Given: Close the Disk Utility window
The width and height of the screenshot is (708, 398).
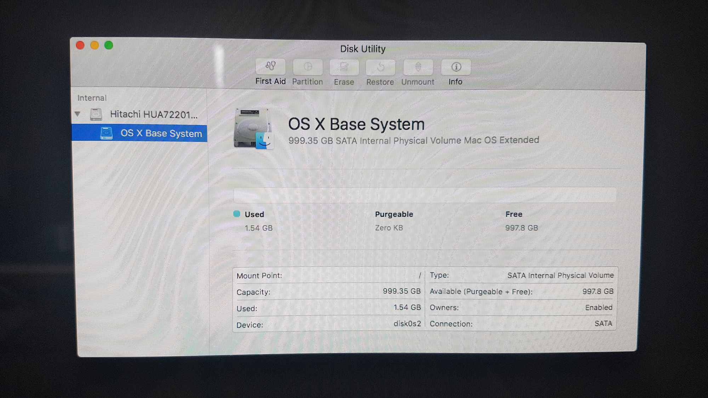Looking at the screenshot, I should [x=80, y=45].
